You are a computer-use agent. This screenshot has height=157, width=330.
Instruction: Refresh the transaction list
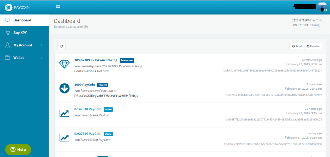62,46
